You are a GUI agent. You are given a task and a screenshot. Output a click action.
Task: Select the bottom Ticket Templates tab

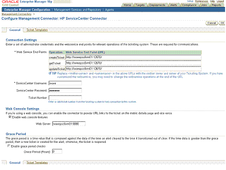coord(37,163)
